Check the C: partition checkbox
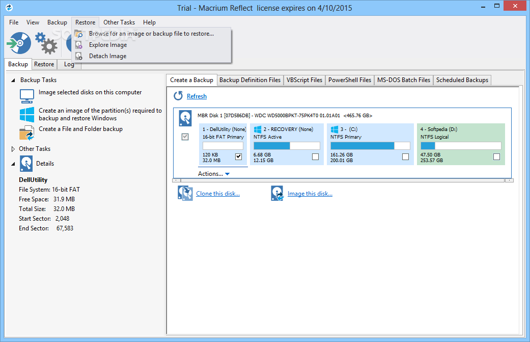530x342 pixels. click(406, 156)
